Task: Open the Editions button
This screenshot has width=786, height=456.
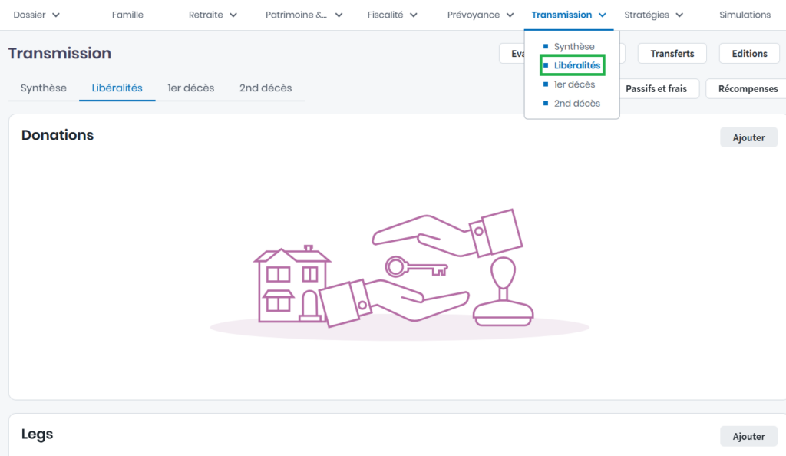Action: coord(749,54)
